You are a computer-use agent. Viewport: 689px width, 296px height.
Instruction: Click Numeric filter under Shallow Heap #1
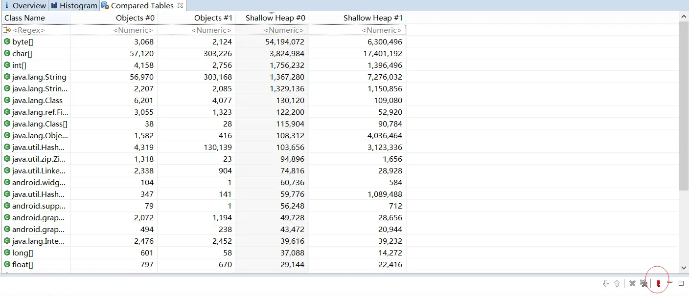[x=357, y=30]
